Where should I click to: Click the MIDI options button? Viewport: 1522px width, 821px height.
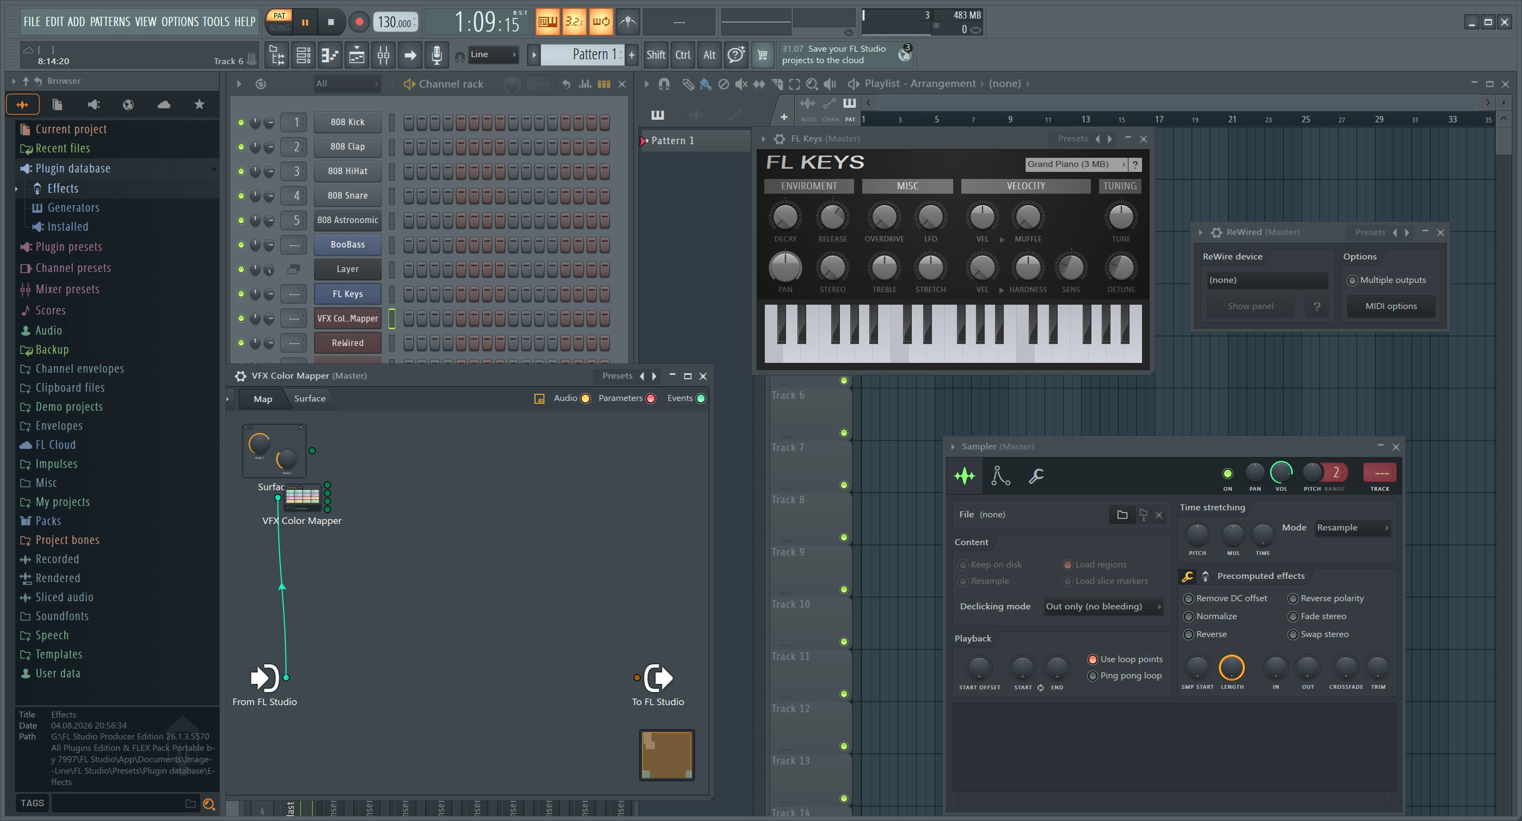(x=1391, y=305)
